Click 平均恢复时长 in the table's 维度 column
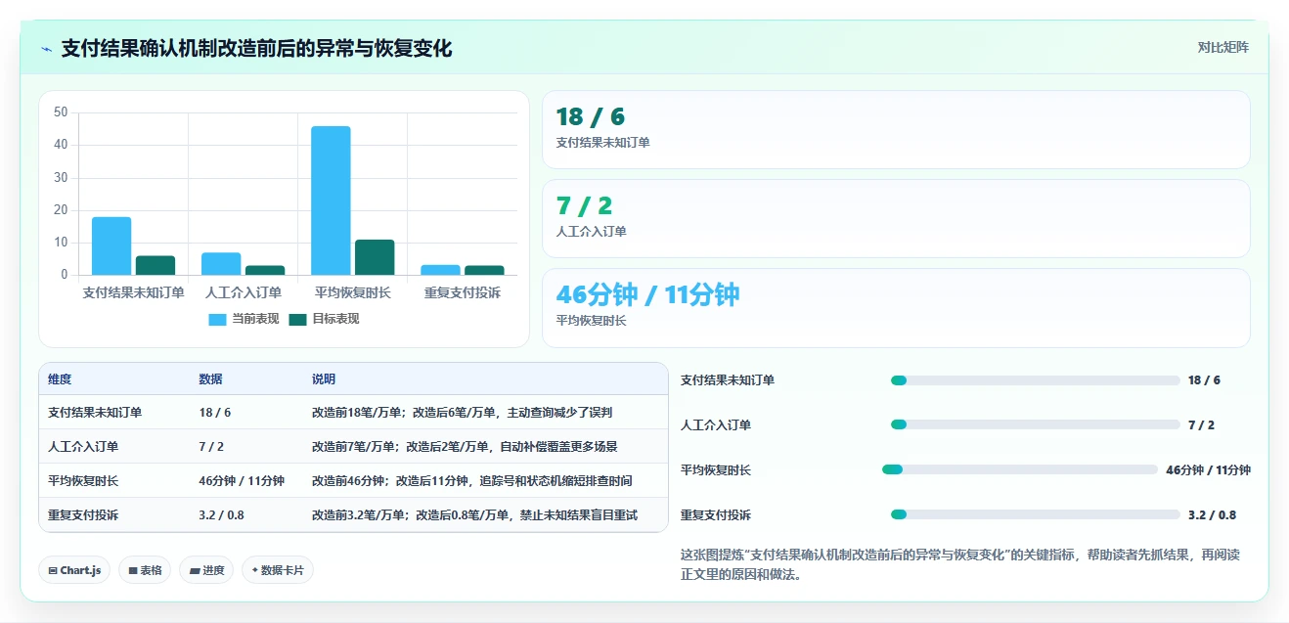The height and width of the screenshot is (623, 1289). 83,481
